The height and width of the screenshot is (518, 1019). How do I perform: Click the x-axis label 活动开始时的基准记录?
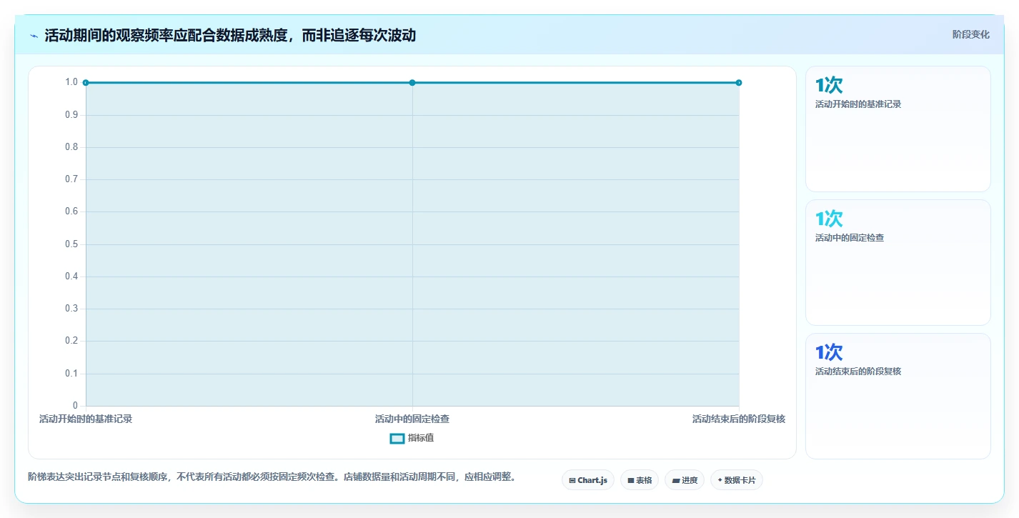pos(86,419)
